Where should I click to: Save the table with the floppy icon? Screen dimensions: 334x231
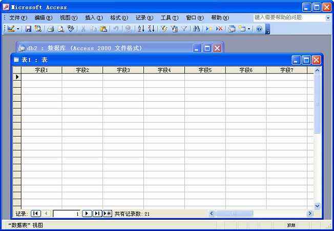(28, 29)
